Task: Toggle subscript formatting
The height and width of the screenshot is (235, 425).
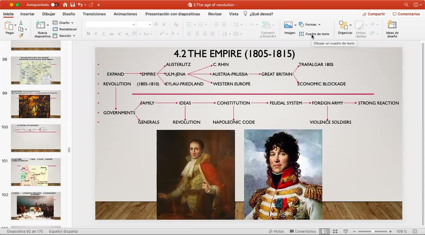Action: pyautogui.click(x=127, y=34)
